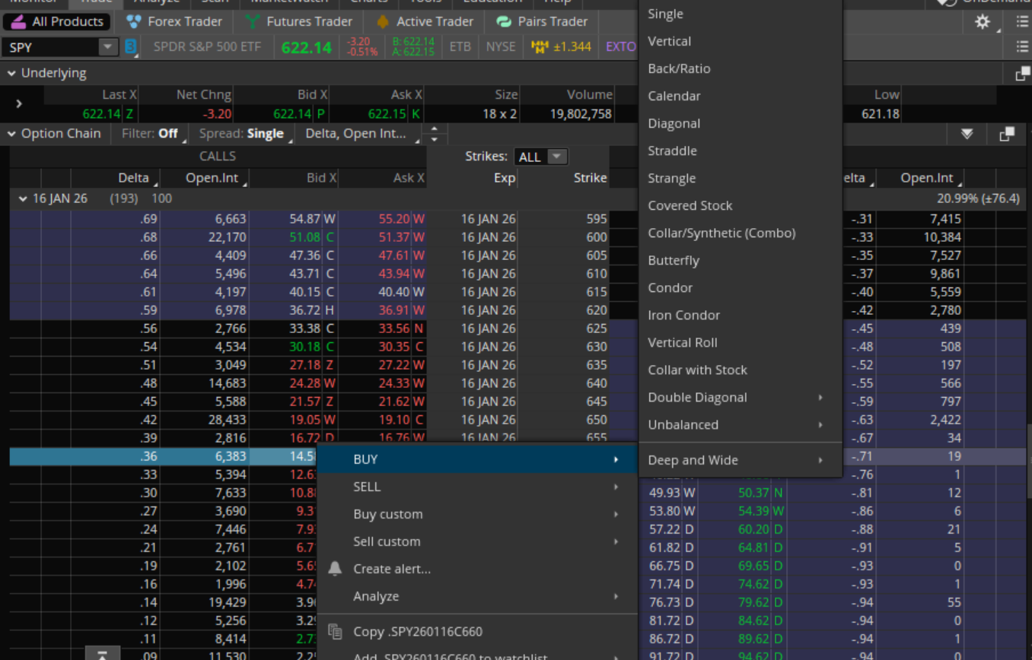Screen dimensions: 1032x660
Task: Open the settings gear icon
Action: coord(983,22)
